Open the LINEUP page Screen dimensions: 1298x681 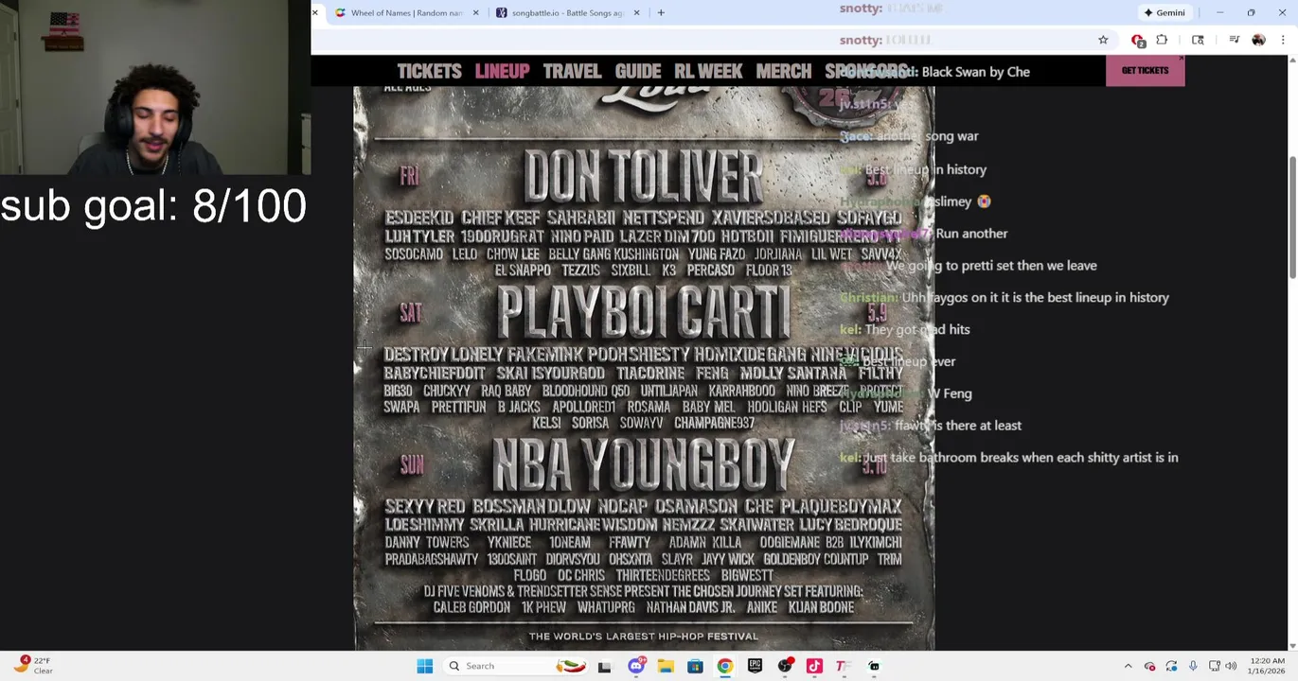tap(502, 72)
